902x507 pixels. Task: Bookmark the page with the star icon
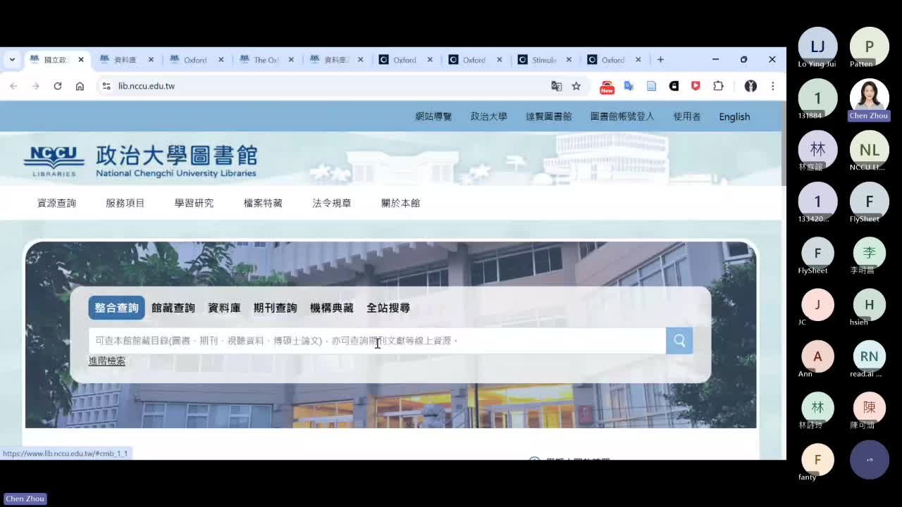pos(576,86)
